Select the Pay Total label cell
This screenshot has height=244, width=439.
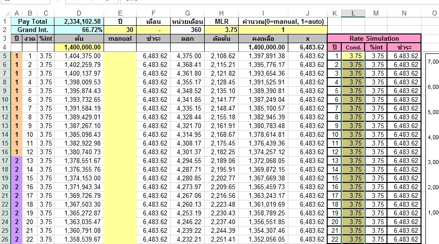[33, 21]
